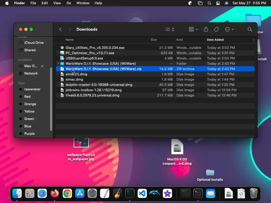The width and height of the screenshot is (271, 203).
Task: Open the Apple menu
Action: tap(7, 3)
